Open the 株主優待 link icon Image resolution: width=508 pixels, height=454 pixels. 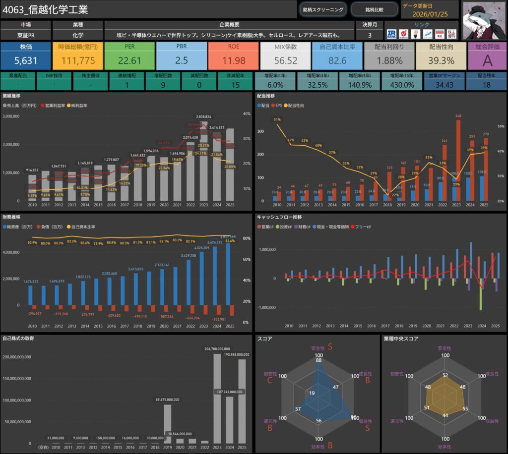[451, 34]
